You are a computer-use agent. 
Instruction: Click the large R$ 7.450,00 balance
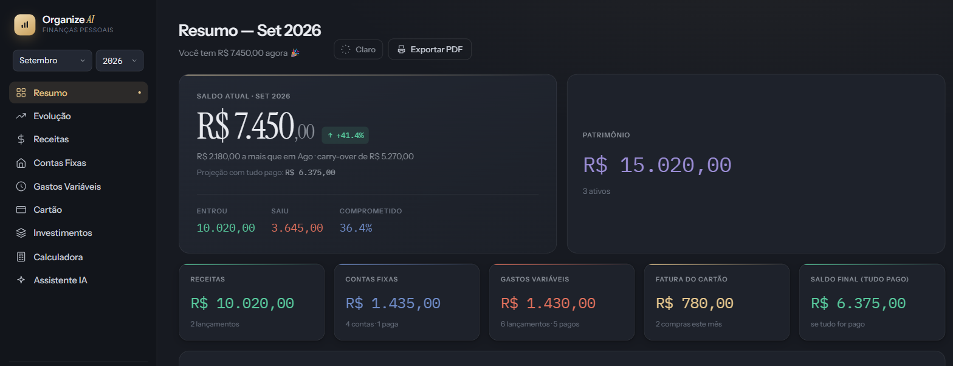coord(255,126)
